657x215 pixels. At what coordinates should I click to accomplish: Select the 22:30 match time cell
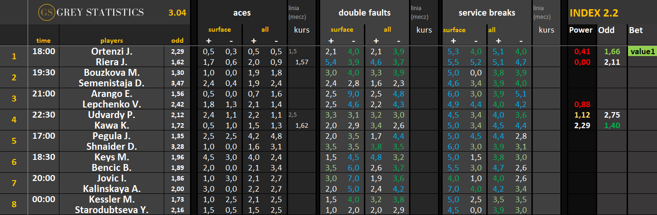tap(44, 115)
